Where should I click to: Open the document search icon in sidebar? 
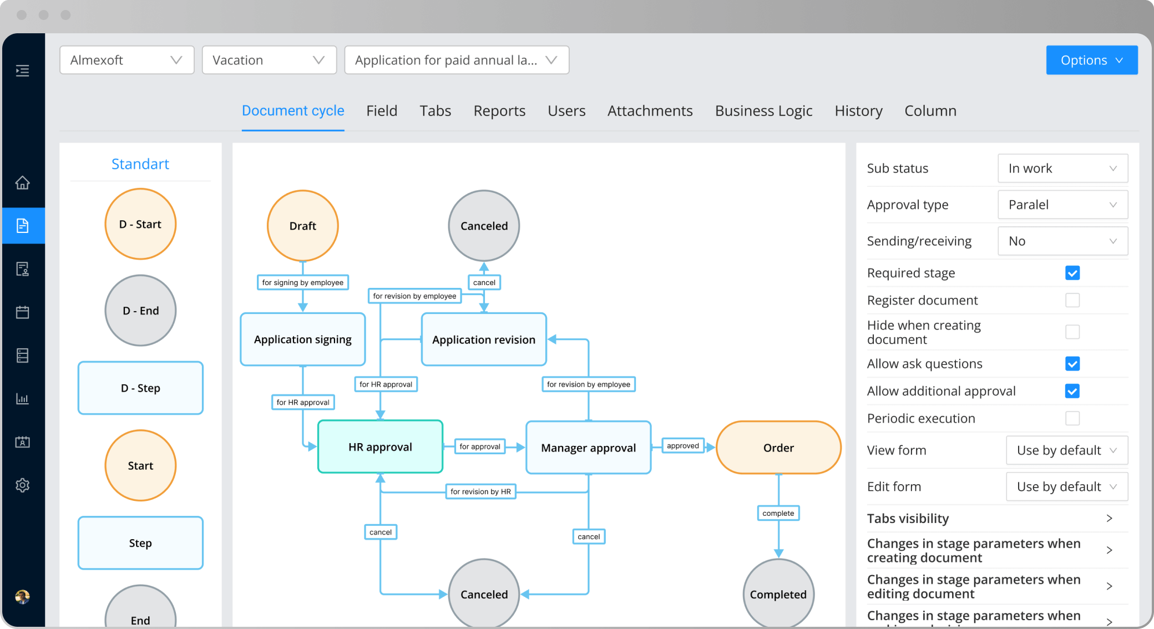[23, 269]
